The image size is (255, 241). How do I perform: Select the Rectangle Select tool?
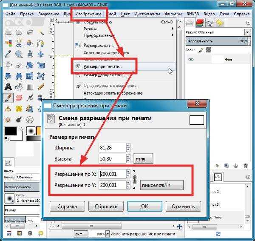(x=8, y=32)
